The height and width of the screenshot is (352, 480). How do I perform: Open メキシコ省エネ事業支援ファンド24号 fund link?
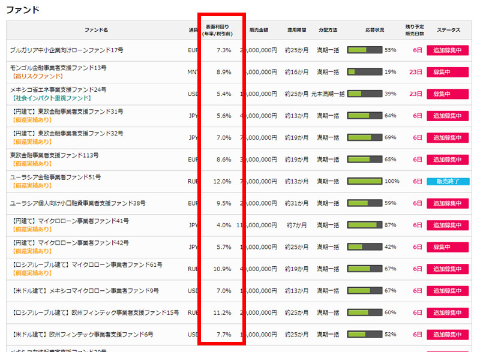click(58, 89)
